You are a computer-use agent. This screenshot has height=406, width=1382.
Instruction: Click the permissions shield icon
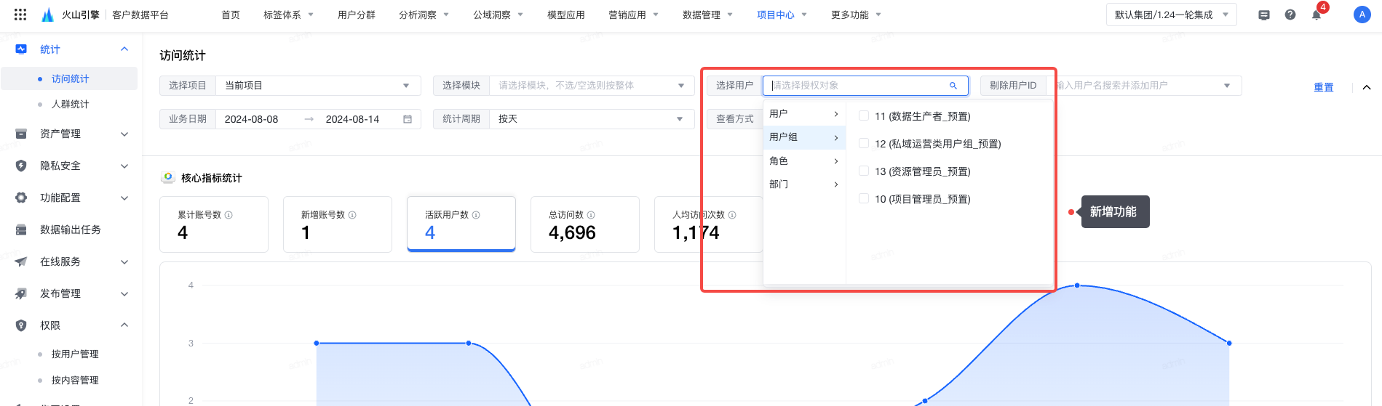[x=21, y=325]
